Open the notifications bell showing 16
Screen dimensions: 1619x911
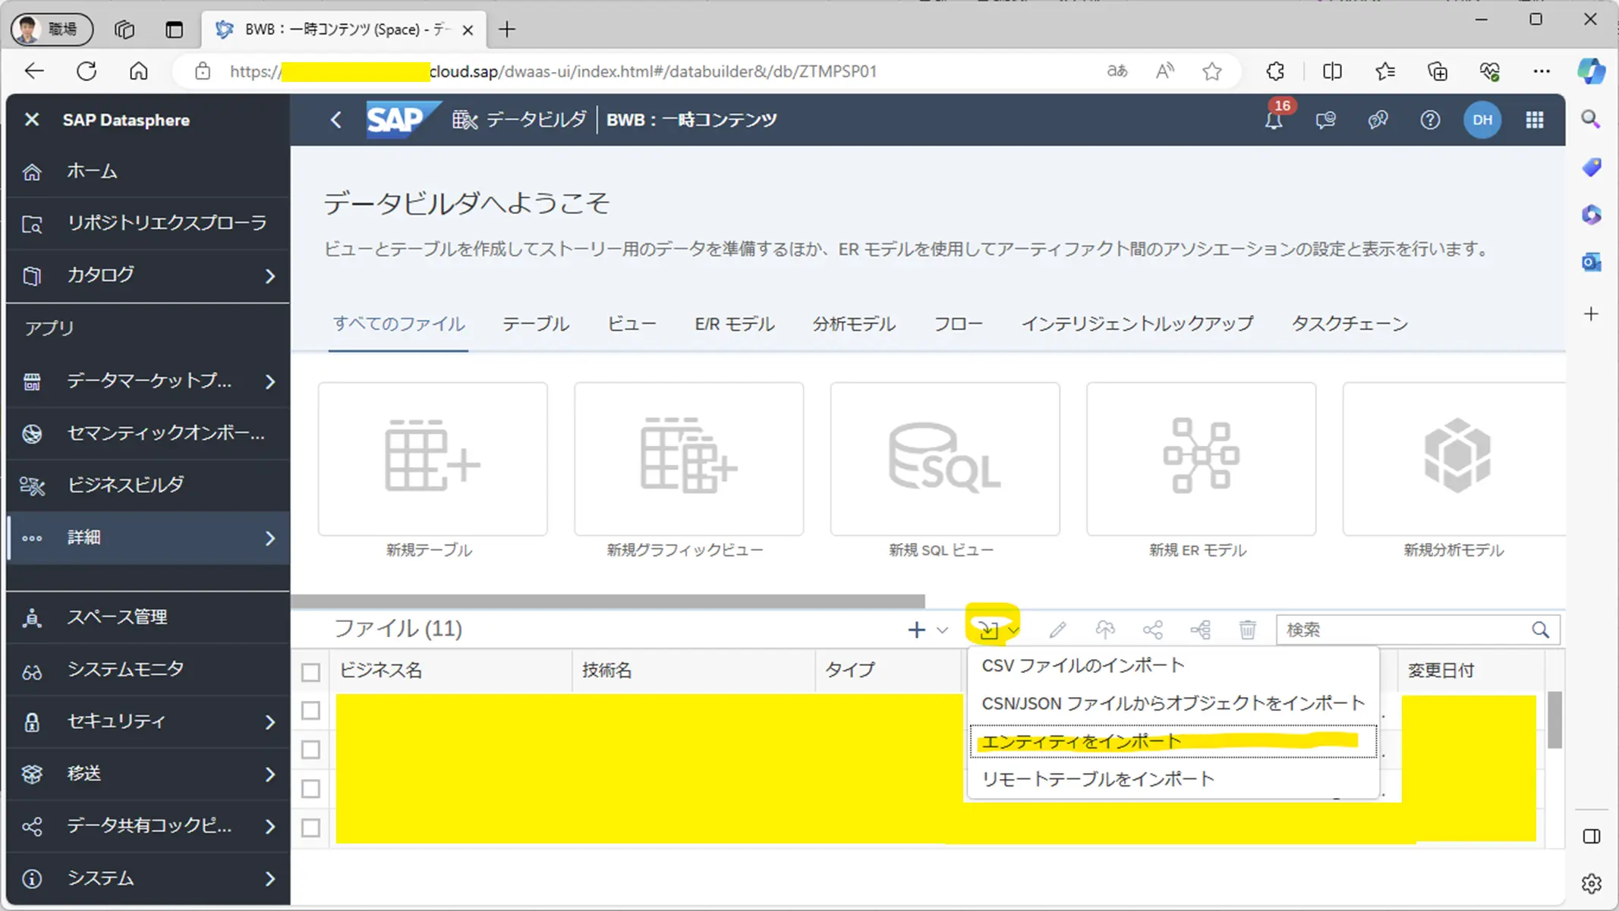pos(1274,120)
